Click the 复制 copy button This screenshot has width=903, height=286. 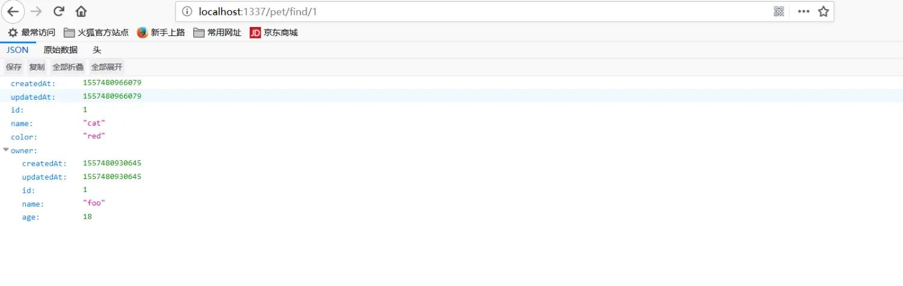point(37,67)
